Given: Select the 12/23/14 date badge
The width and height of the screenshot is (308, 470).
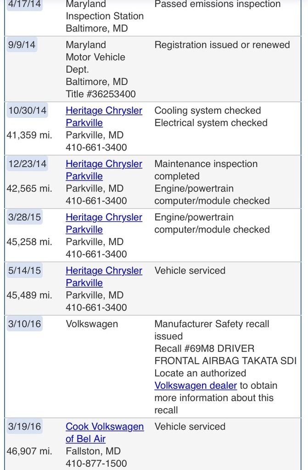Looking at the screenshot, I should 27,164.
